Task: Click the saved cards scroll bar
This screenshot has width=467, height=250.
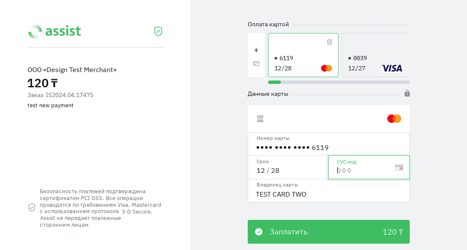Action: tap(339, 82)
